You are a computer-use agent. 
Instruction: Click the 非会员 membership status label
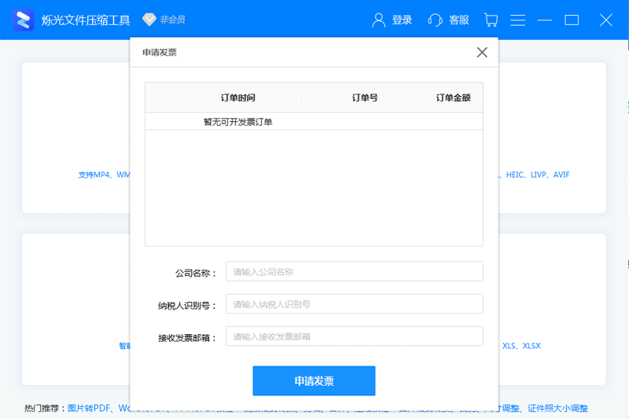pos(173,20)
